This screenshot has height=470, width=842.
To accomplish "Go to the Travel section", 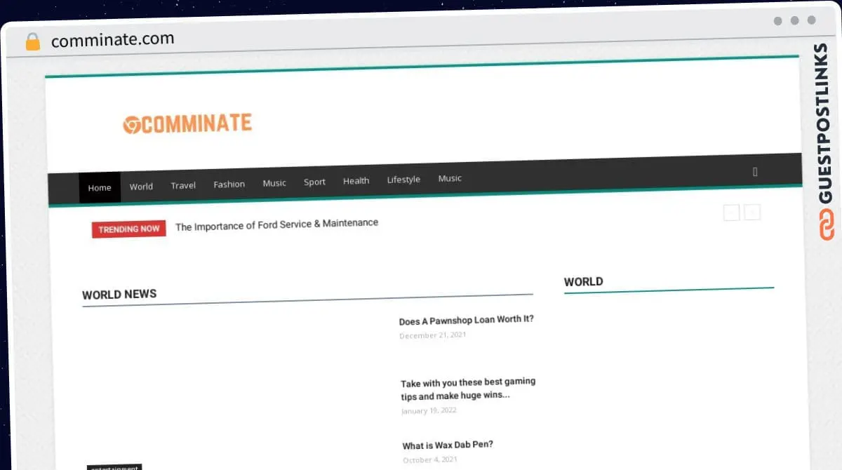I will pyautogui.click(x=183, y=185).
